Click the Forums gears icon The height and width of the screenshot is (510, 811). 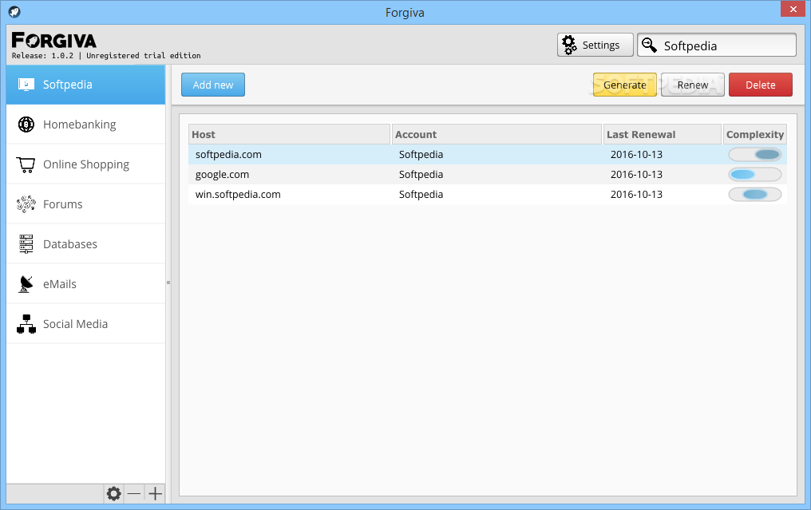(26, 204)
